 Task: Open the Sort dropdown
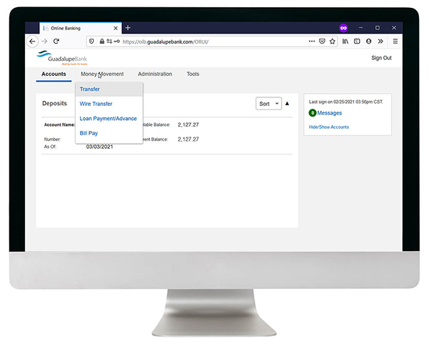tap(269, 104)
